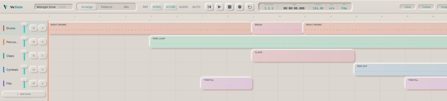The height and width of the screenshot is (101, 447).
Task: Select the RIDE OUT clip
Action: tap(401, 69)
